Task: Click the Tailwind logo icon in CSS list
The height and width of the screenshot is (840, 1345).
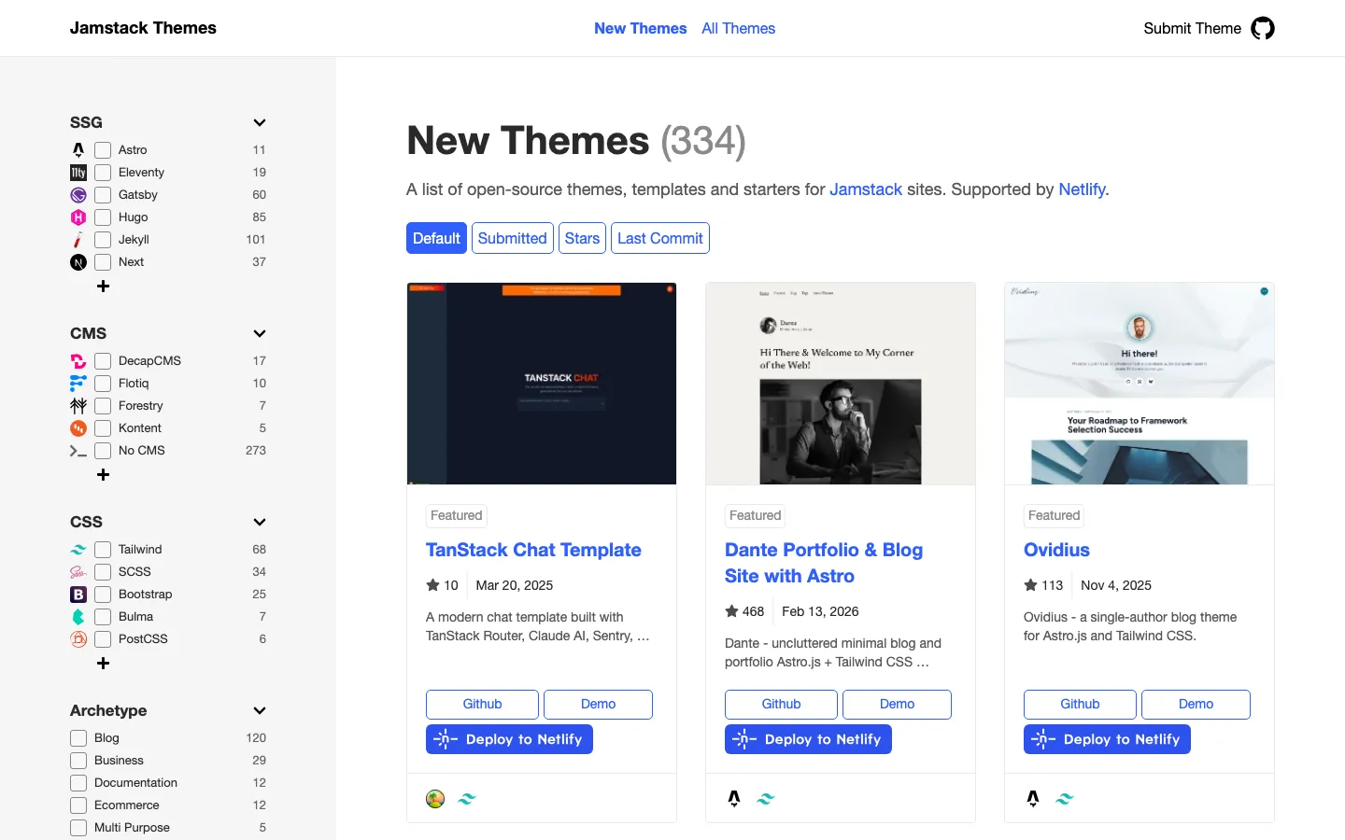Action: [x=78, y=549]
